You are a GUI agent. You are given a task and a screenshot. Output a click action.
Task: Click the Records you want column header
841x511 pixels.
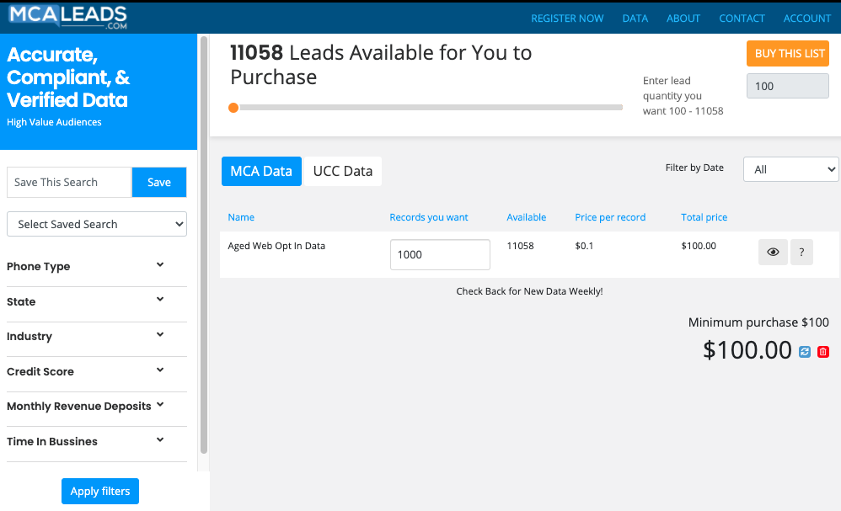pos(429,217)
